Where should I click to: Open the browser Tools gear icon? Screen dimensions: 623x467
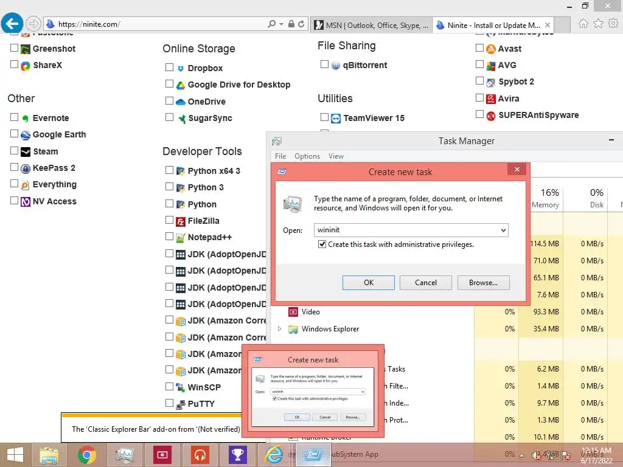tap(613, 24)
